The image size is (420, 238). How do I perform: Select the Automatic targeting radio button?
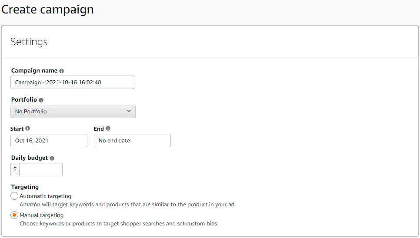tap(14, 196)
